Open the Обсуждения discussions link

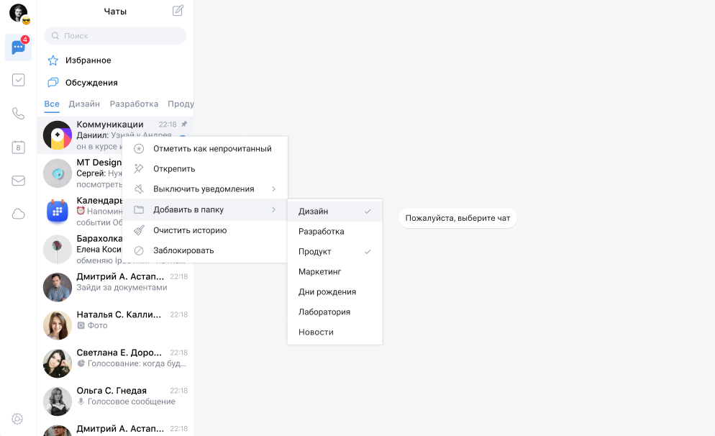coord(91,83)
